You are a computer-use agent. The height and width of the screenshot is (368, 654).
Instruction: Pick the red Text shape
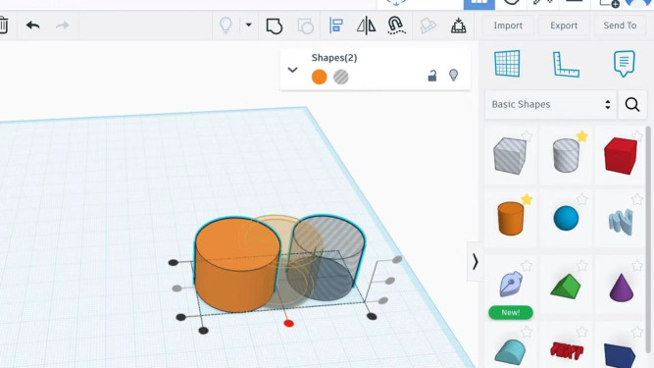[566, 351]
